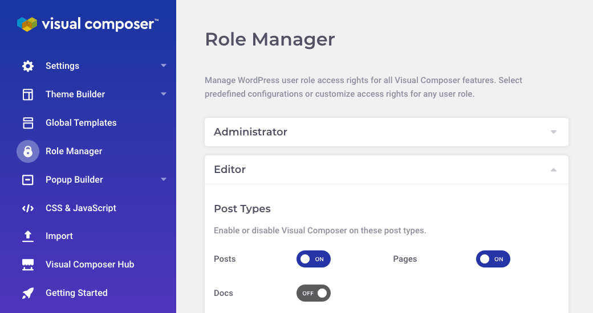Click the Editor role title
The image size is (593, 313).
pos(230,170)
